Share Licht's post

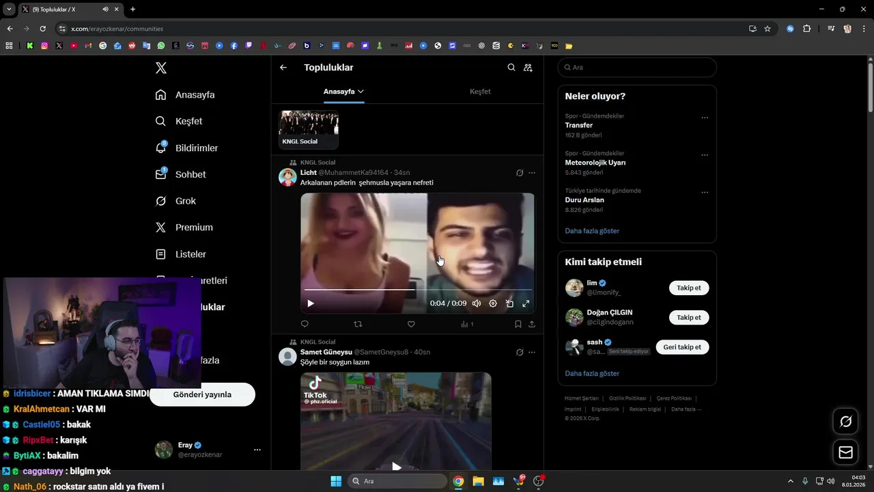coord(532,324)
